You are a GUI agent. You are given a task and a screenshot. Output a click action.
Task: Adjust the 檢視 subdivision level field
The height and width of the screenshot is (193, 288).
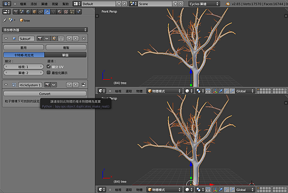coord(23,67)
